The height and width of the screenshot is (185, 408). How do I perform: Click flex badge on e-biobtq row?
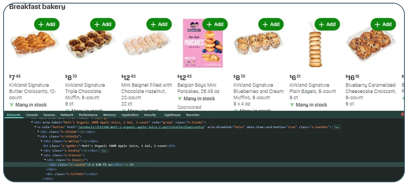104,150
